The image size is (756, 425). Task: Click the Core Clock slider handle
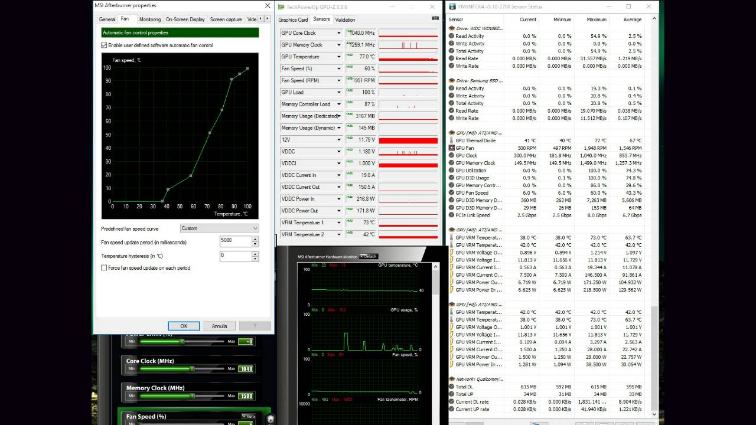click(x=192, y=369)
